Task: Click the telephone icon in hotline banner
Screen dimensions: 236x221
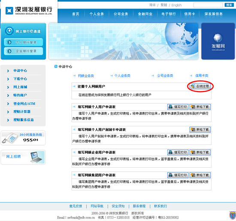Action: (x=10, y=138)
